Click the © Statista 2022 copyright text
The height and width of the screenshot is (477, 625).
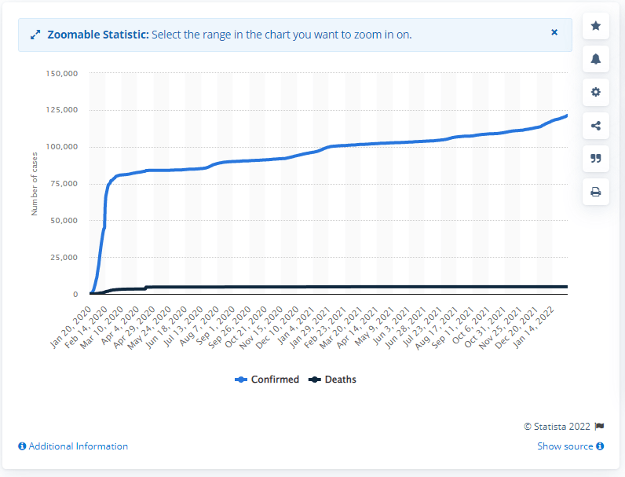tap(557, 427)
